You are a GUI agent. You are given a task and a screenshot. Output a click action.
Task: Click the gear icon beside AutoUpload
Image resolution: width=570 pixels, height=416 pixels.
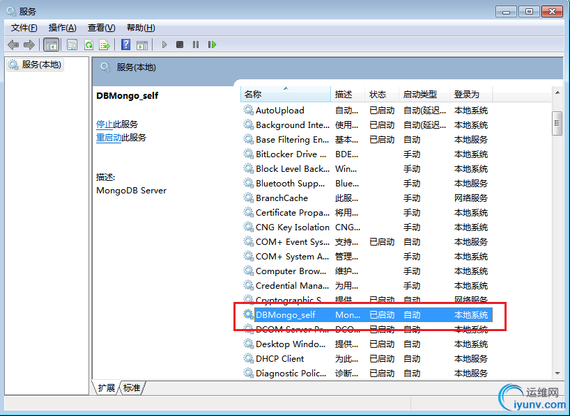point(248,110)
